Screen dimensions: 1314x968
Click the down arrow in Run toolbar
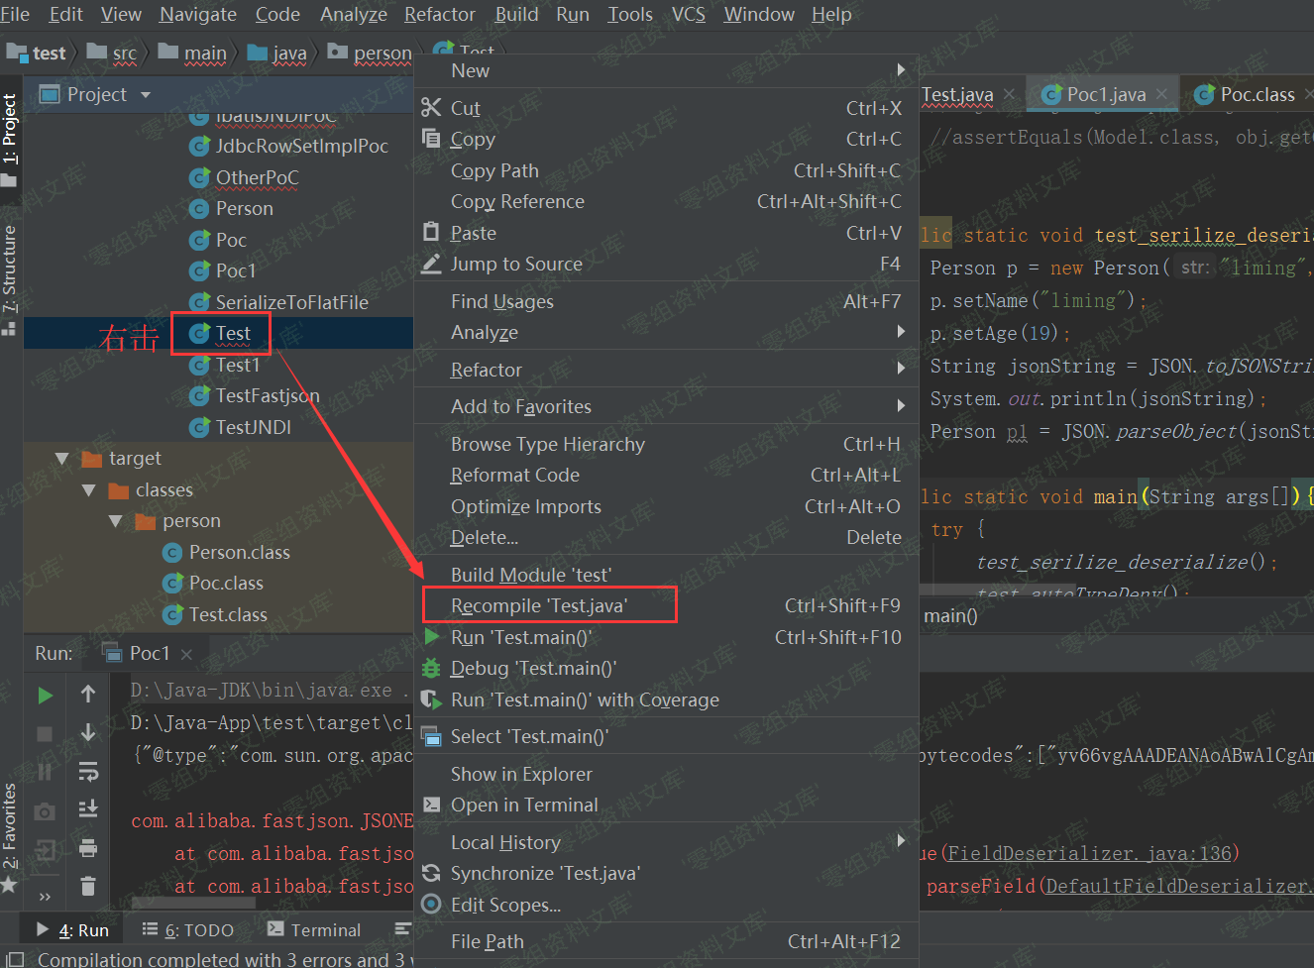coord(88,733)
